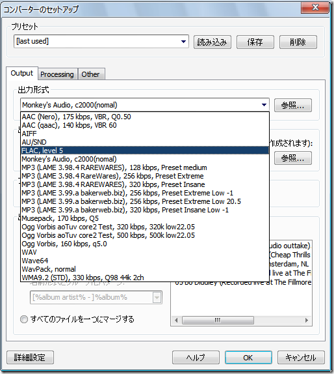This screenshot has height=374, width=334.
Task: Click the 詳細設定 (advanced settings) button
Action: coord(30,358)
